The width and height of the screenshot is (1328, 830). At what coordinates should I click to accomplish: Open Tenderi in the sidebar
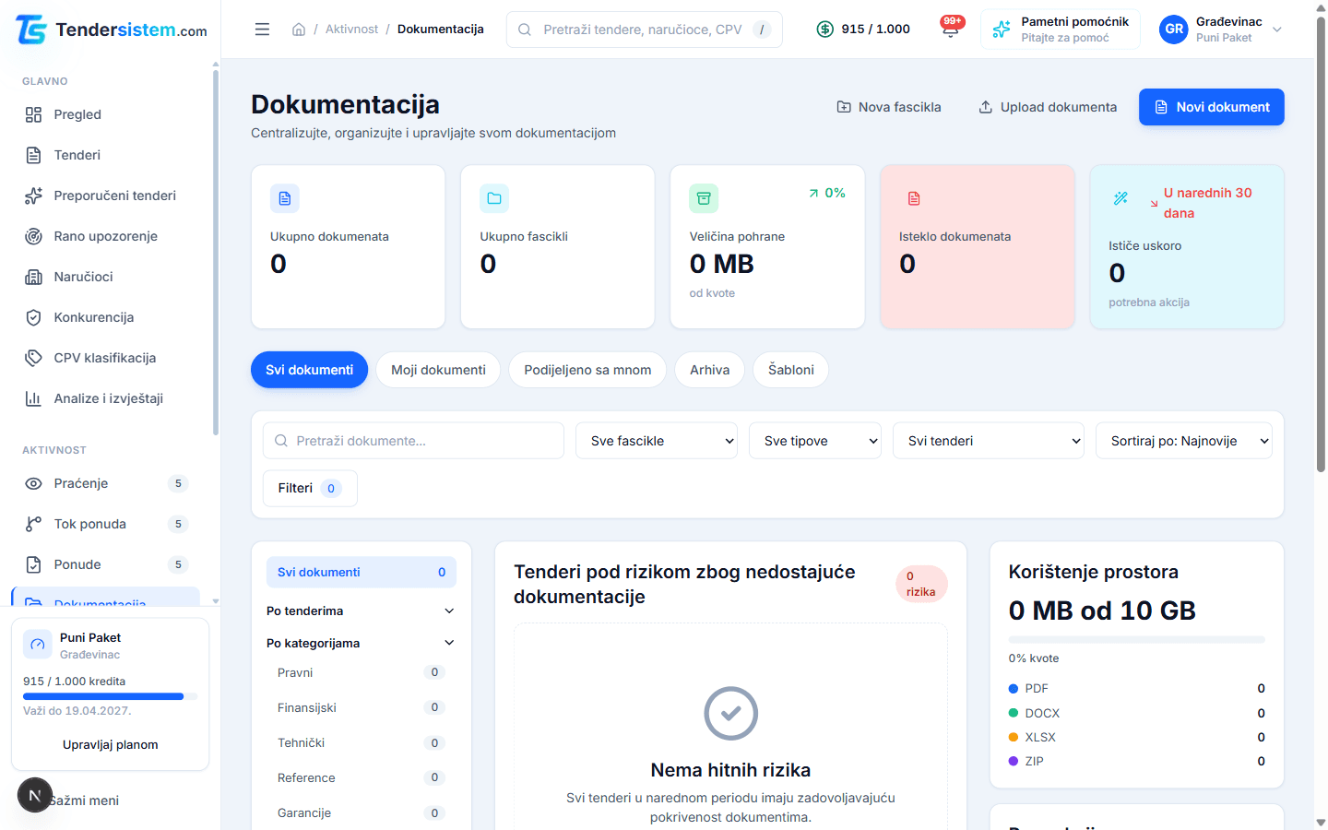[109, 155]
